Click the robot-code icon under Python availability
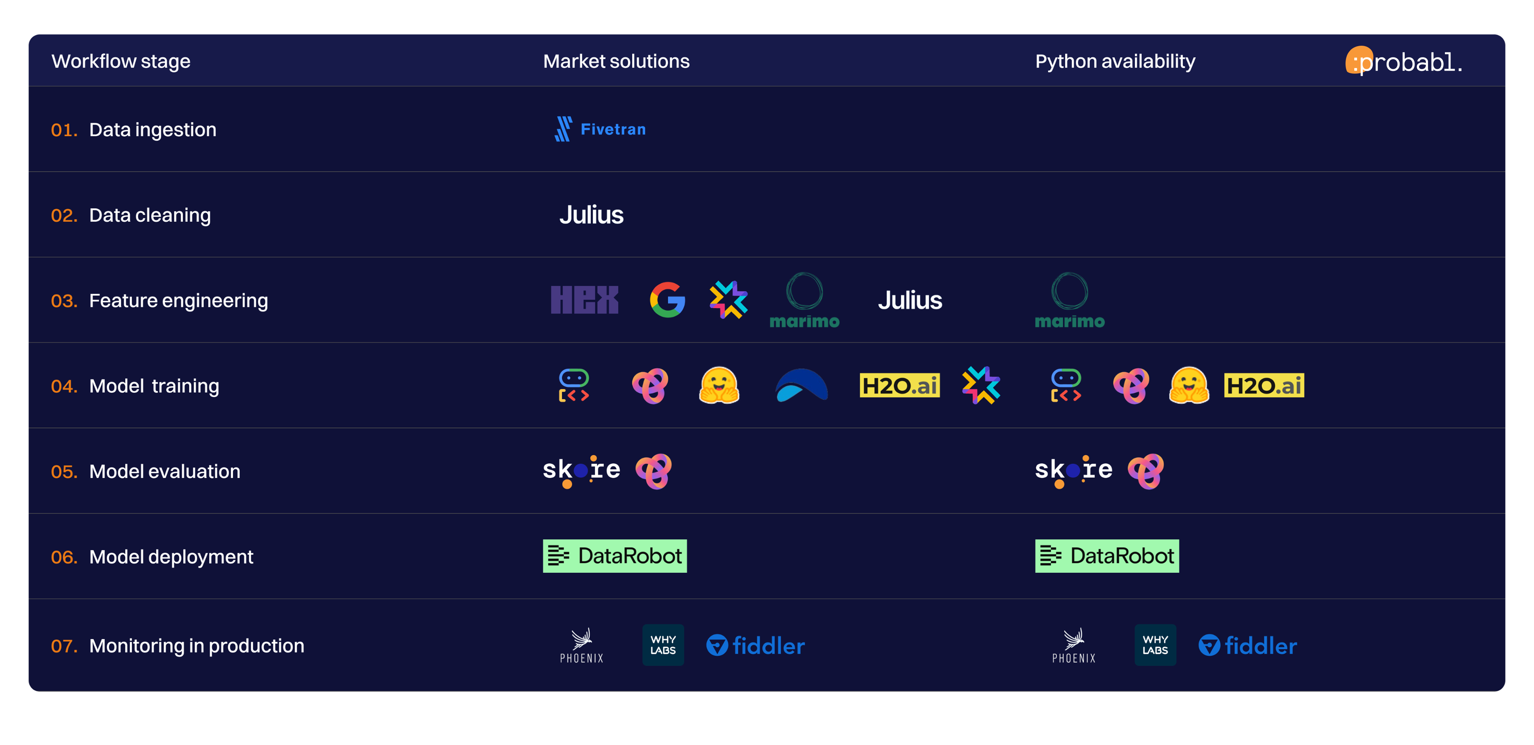 [x=1066, y=385]
